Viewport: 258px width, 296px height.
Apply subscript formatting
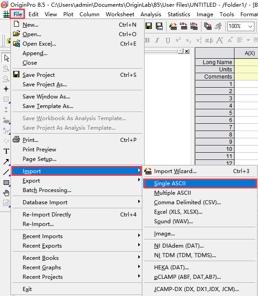pyautogui.click(x=188, y=40)
